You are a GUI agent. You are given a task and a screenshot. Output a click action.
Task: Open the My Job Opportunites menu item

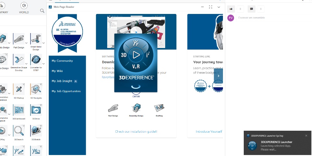(x=66, y=91)
